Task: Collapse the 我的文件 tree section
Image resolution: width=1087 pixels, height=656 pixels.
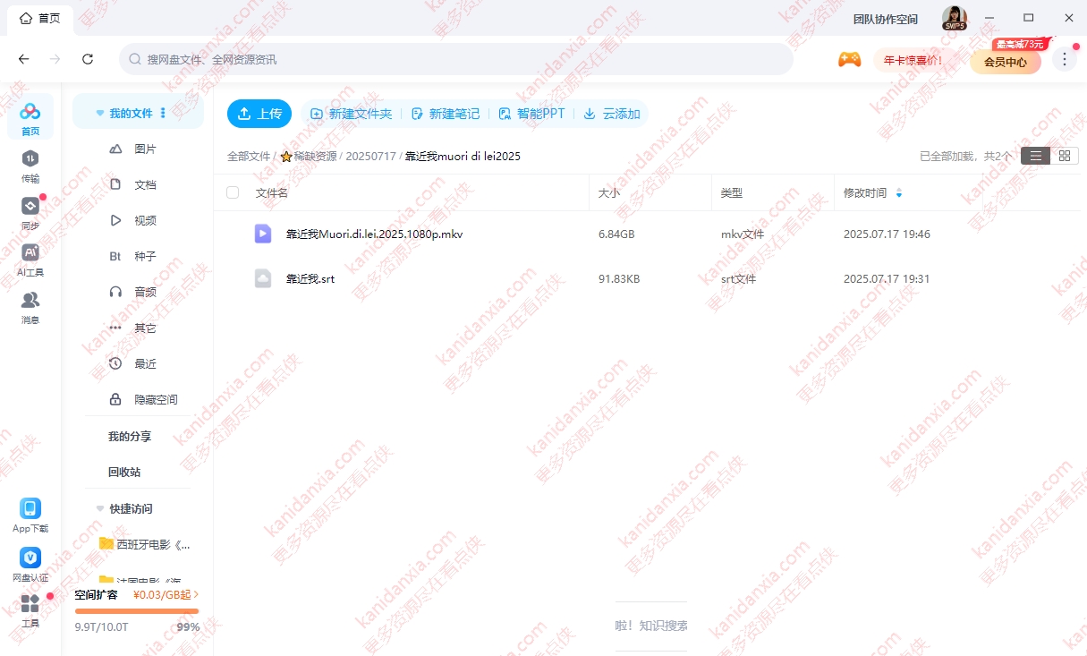Action: pos(100,114)
